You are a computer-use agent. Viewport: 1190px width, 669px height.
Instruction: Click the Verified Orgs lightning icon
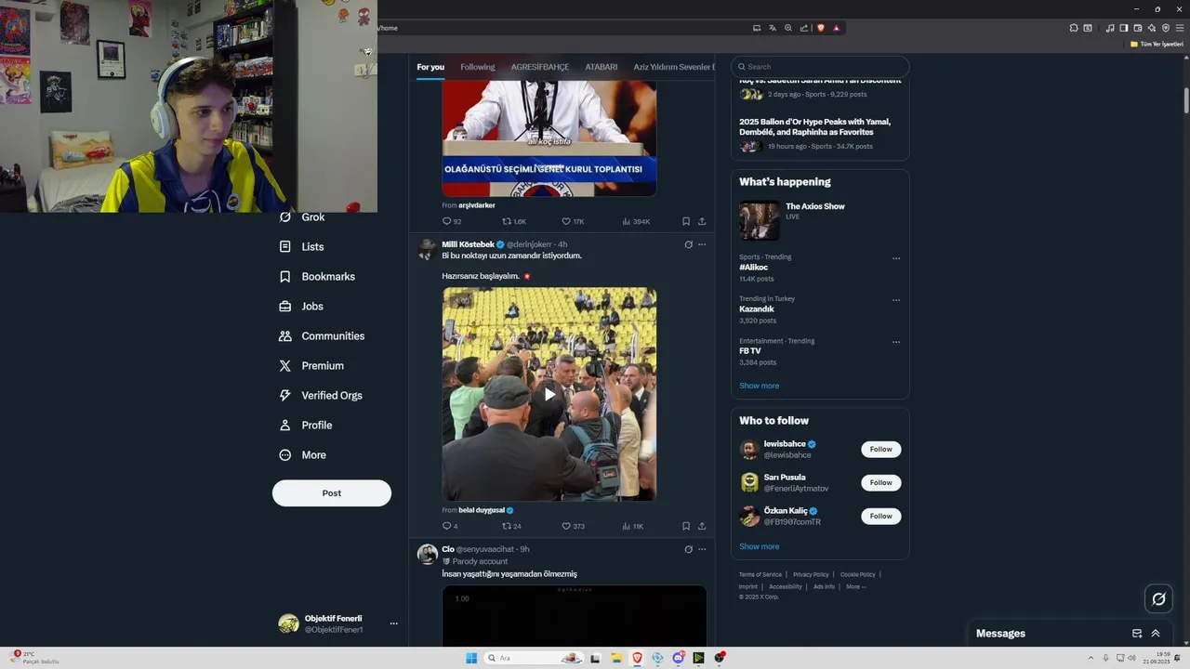[x=285, y=396]
